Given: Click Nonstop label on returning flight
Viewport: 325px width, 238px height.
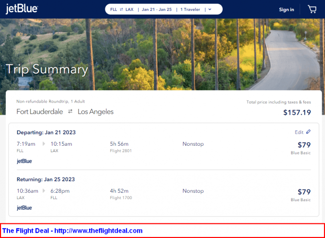Looking at the screenshot, I should pos(193,191).
